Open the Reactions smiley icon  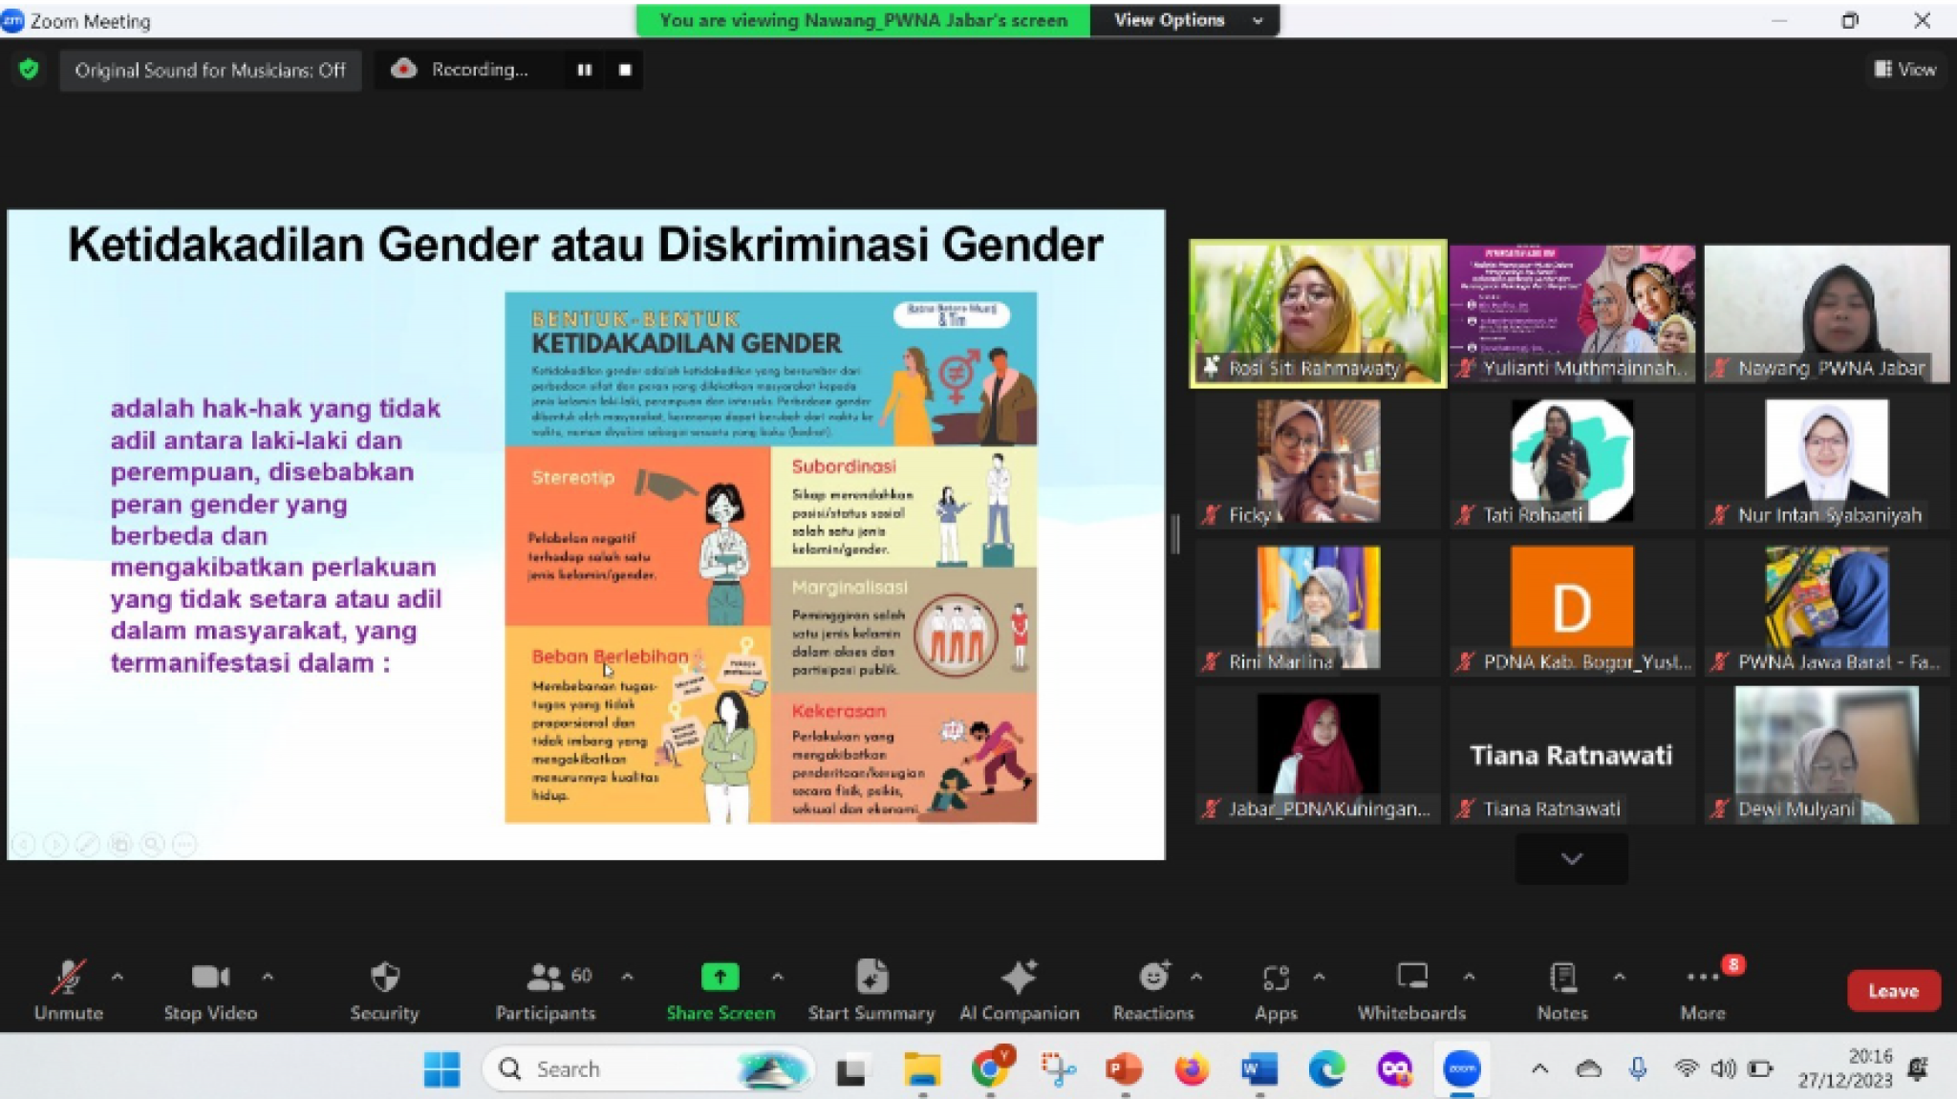click(1153, 978)
